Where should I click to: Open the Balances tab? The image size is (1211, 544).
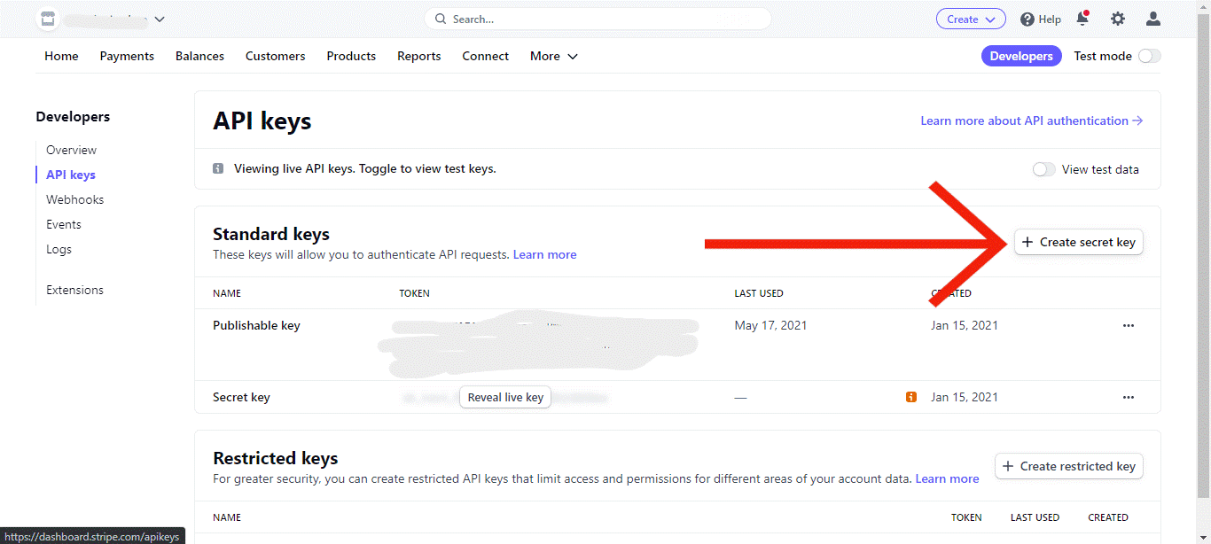[199, 56]
